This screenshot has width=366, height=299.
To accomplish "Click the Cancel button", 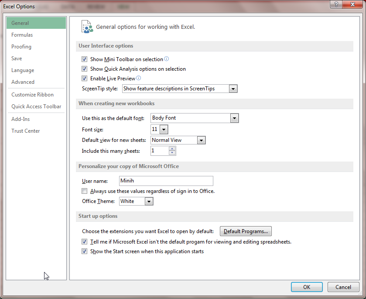I will tap(343, 287).
